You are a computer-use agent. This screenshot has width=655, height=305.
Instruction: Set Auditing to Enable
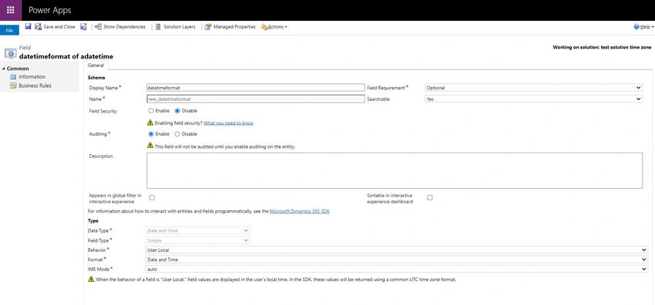151,134
